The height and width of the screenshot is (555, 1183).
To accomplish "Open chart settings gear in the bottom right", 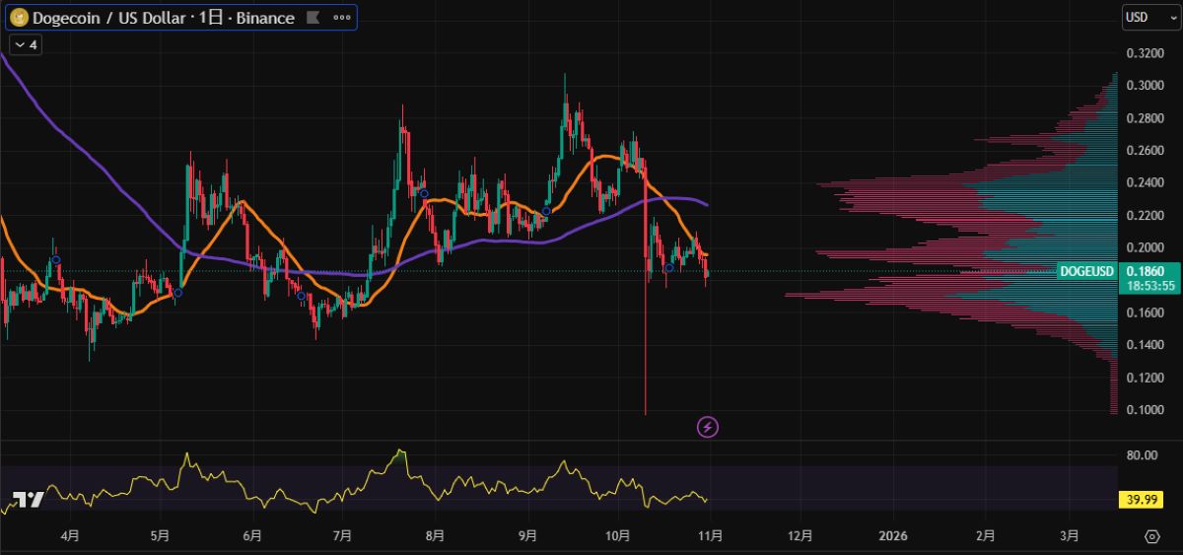I will [x=1152, y=537].
